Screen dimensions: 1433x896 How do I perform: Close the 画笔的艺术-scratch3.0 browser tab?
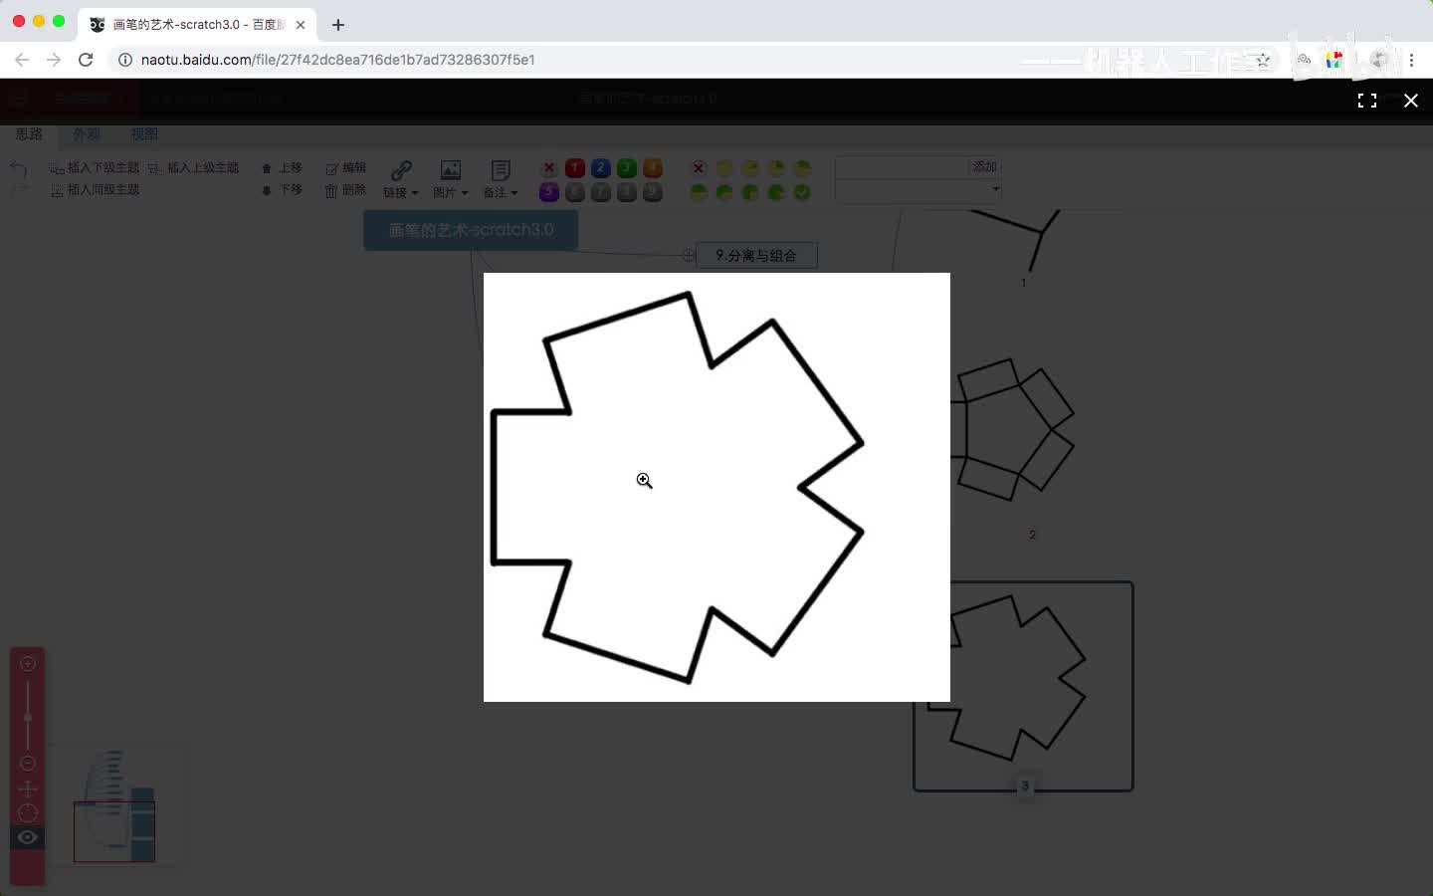pyautogui.click(x=301, y=25)
